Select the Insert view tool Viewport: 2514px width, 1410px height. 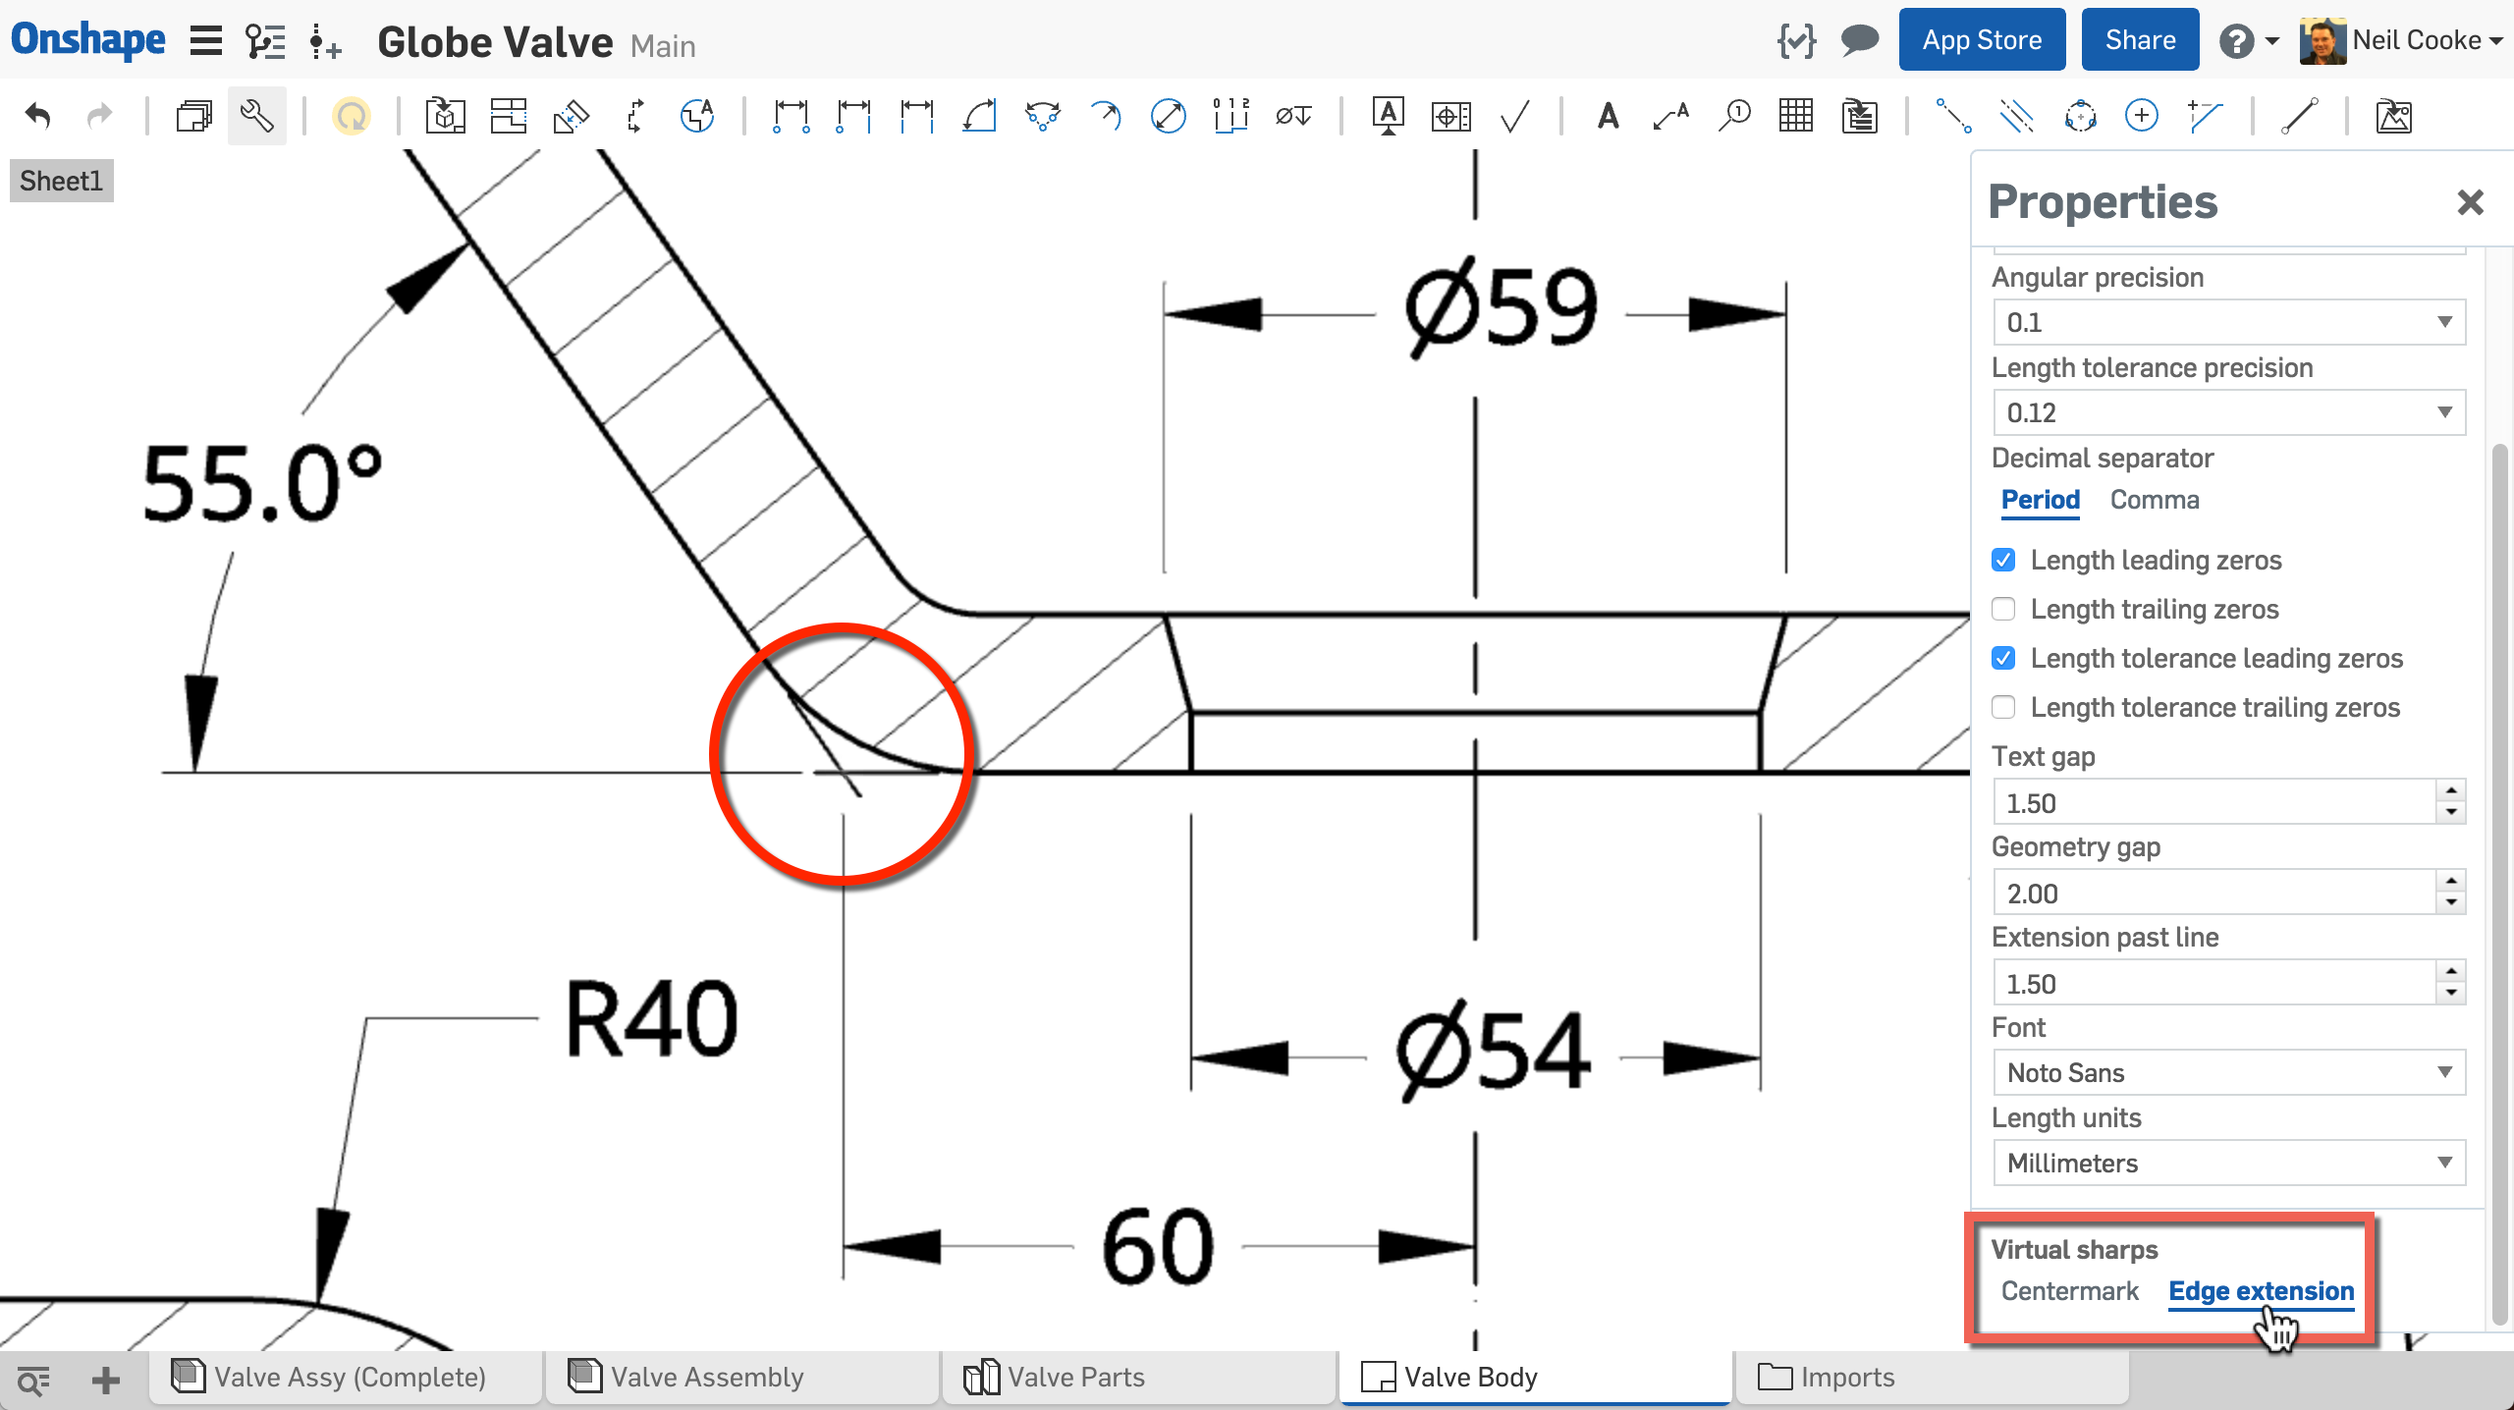click(445, 116)
